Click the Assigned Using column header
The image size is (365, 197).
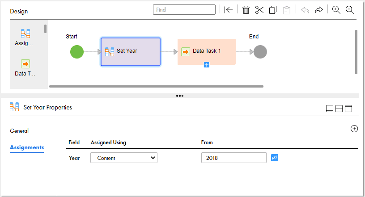(108, 143)
